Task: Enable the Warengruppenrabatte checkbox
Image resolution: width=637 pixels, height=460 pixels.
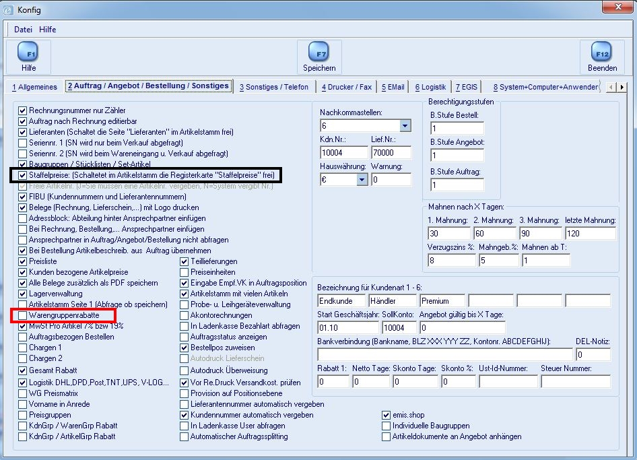Action: 22,315
